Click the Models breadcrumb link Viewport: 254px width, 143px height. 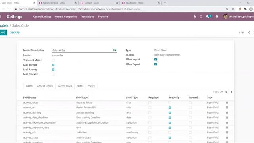4,25
